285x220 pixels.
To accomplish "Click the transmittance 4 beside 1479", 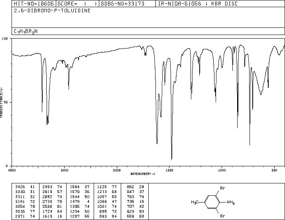I will [88, 201].
